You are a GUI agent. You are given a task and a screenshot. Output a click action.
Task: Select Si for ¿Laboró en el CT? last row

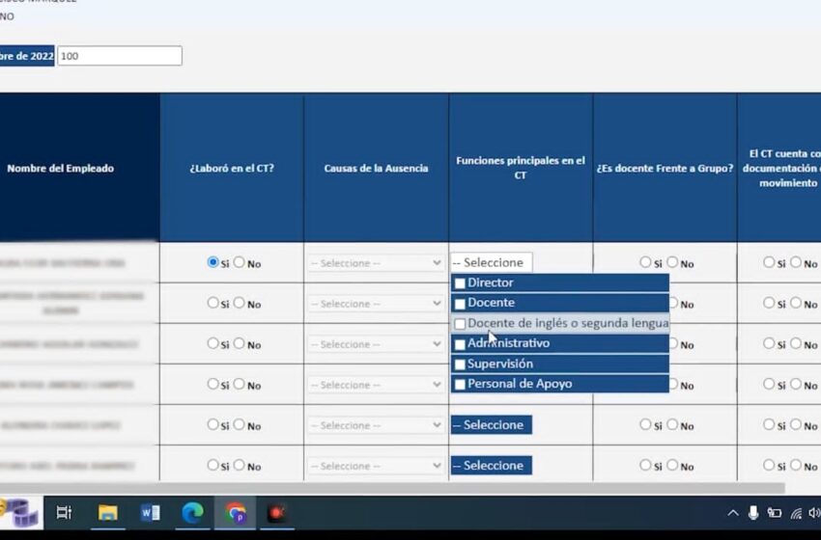[x=212, y=465]
